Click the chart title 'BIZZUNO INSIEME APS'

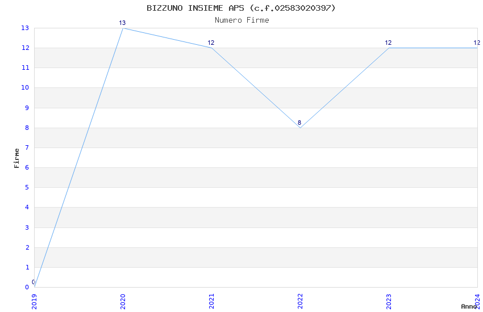[241, 8]
